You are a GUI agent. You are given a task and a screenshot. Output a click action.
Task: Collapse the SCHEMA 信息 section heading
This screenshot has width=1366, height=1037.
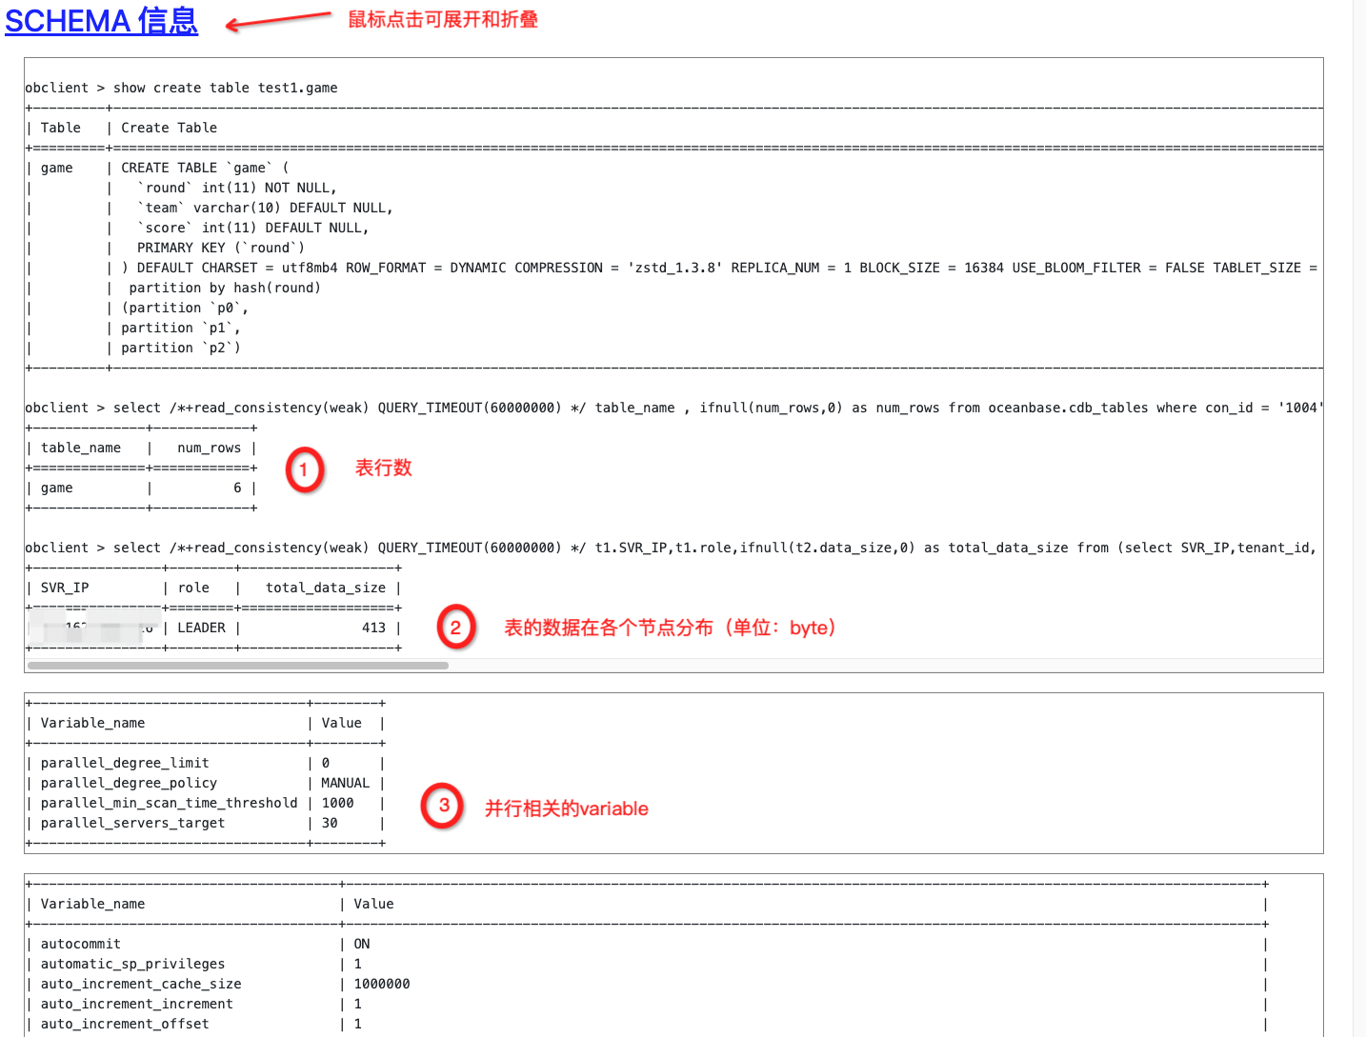coord(101,21)
